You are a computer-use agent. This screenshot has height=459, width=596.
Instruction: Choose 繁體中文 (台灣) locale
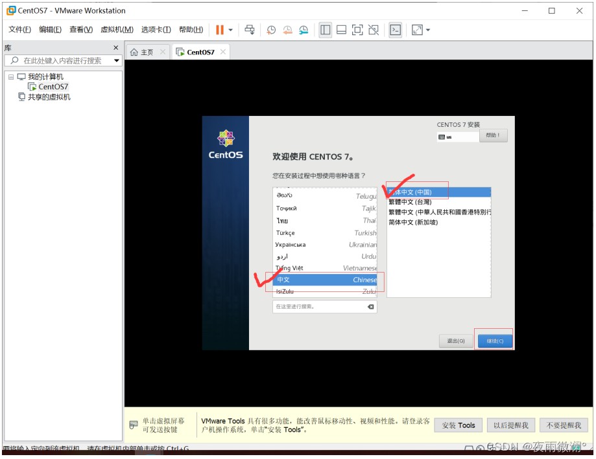(439, 202)
